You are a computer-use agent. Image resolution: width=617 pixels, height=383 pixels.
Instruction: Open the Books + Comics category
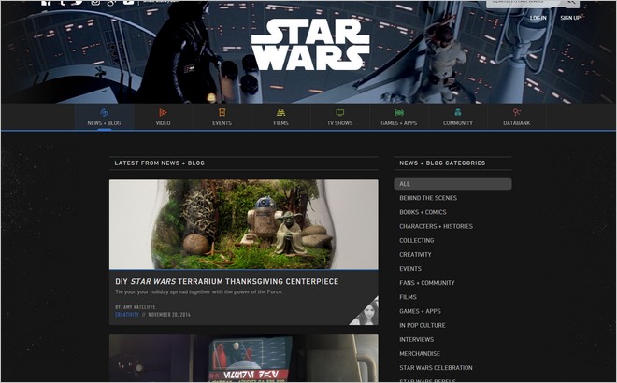[x=423, y=212]
